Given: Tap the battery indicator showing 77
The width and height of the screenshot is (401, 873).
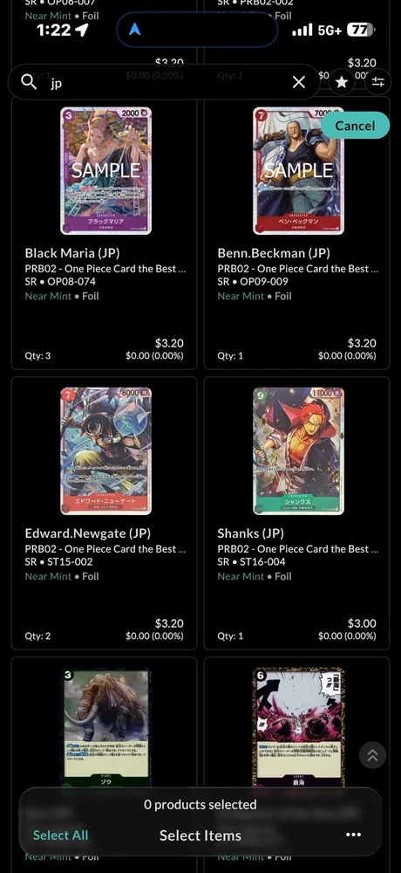Looking at the screenshot, I should pyautogui.click(x=361, y=30).
